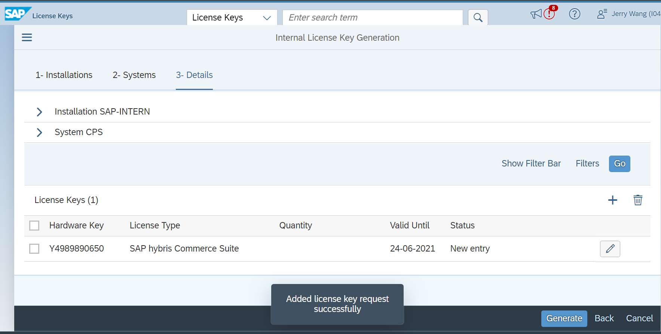661x334 pixels.
Task: Open the hamburger navigation menu
Action: click(27, 37)
